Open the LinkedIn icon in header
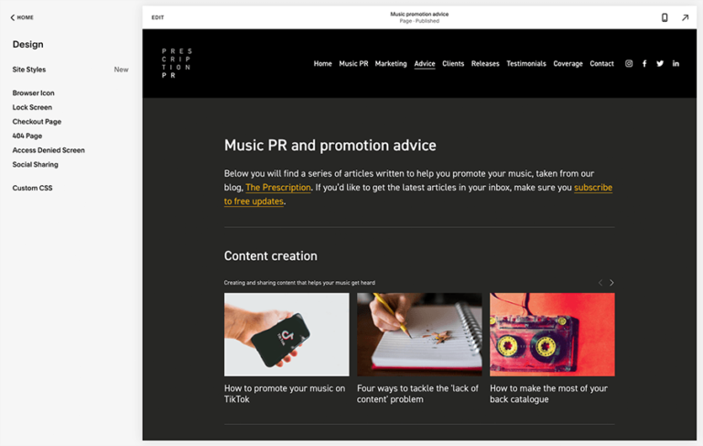The height and width of the screenshot is (446, 703). pyautogui.click(x=676, y=64)
